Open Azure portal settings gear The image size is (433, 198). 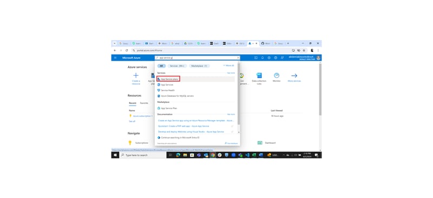coord(269,58)
